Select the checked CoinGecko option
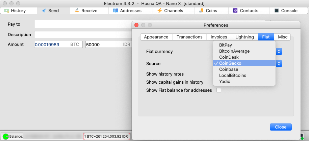The width and height of the screenshot is (309, 141). pyautogui.click(x=244, y=63)
